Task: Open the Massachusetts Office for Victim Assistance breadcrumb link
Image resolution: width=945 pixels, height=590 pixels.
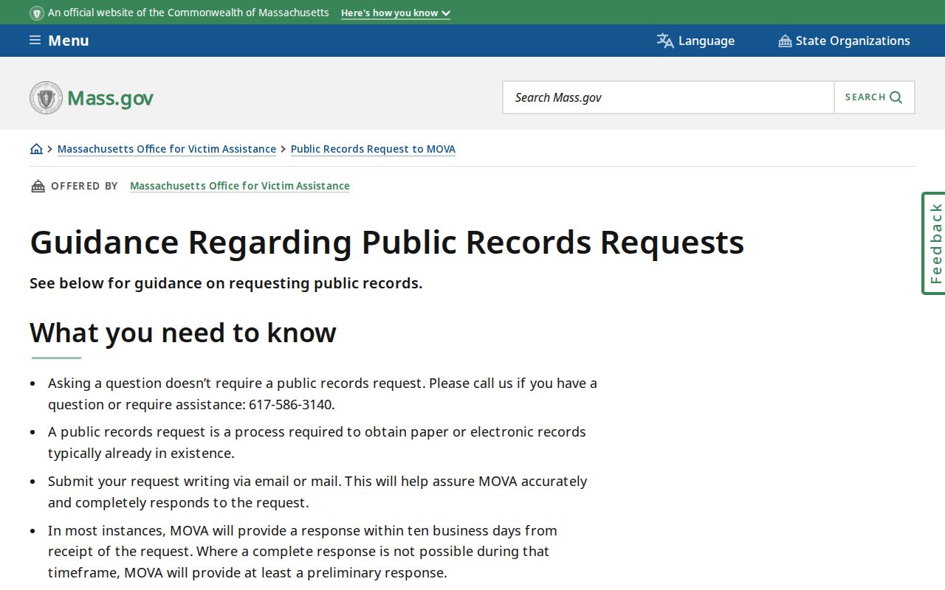Action: (167, 149)
